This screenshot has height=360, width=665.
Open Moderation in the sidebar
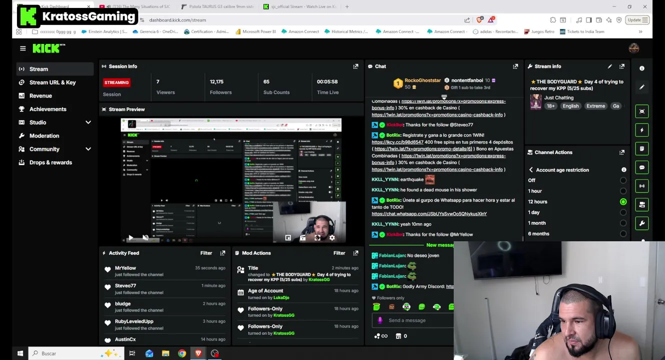click(54, 136)
